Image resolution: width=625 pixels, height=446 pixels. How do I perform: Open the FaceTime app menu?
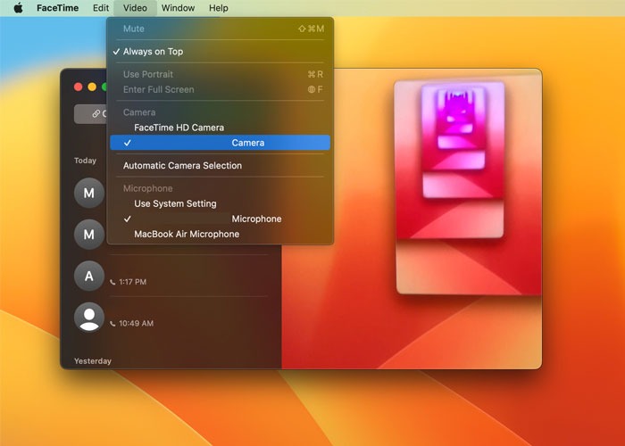pos(57,7)
